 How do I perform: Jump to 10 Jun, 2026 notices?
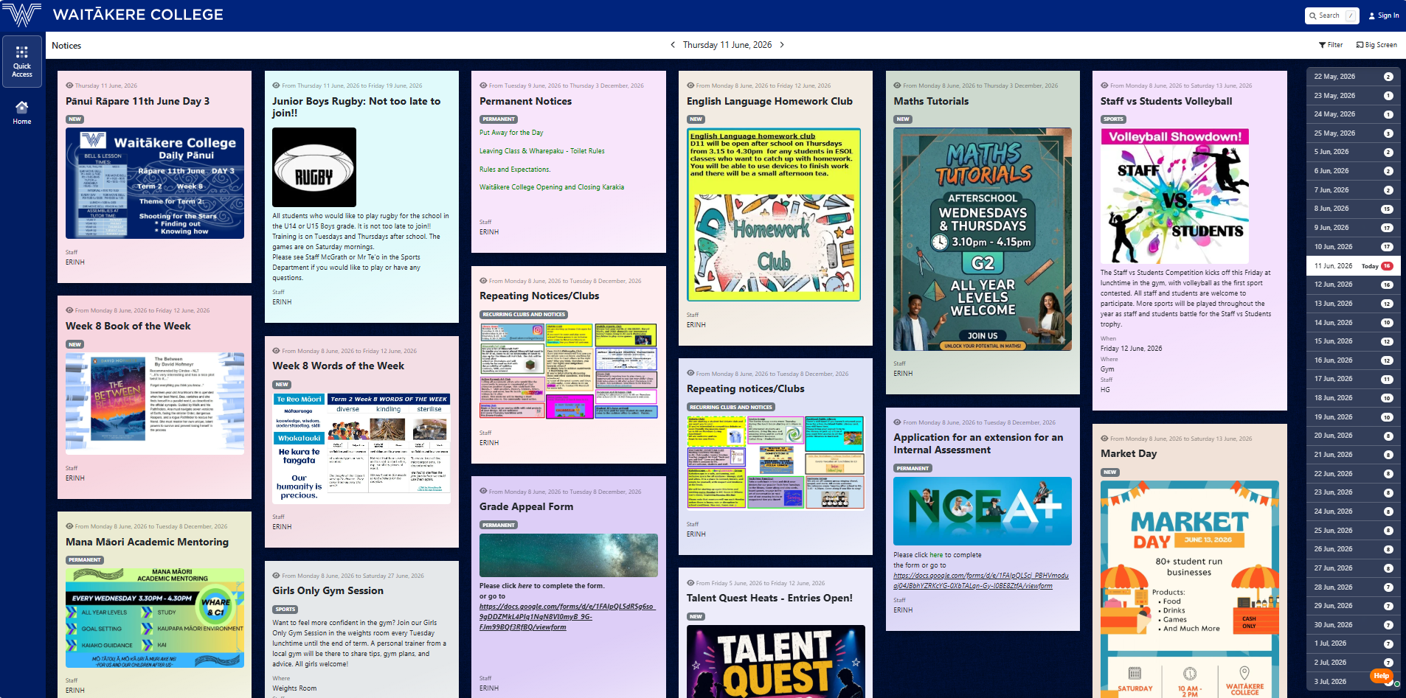[x=1354, y=247]
